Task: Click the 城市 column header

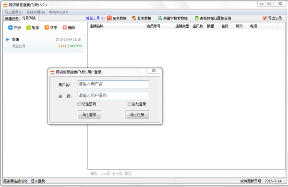Action: 241,26
